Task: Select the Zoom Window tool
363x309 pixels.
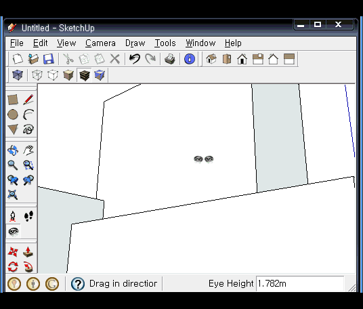Action: tap(28, 165)
